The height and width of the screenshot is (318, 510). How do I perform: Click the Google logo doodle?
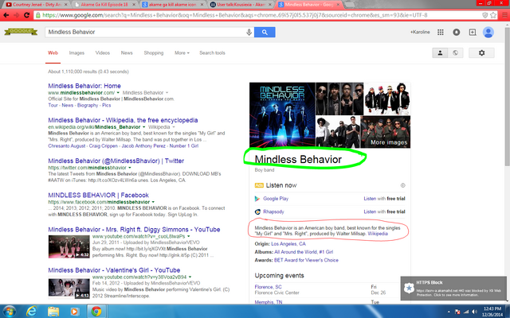pos(21,32)
